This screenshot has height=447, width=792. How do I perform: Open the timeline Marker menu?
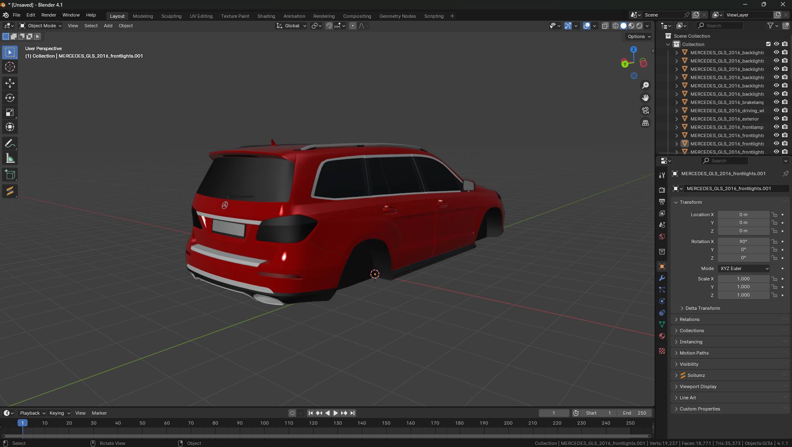[99, 413]
